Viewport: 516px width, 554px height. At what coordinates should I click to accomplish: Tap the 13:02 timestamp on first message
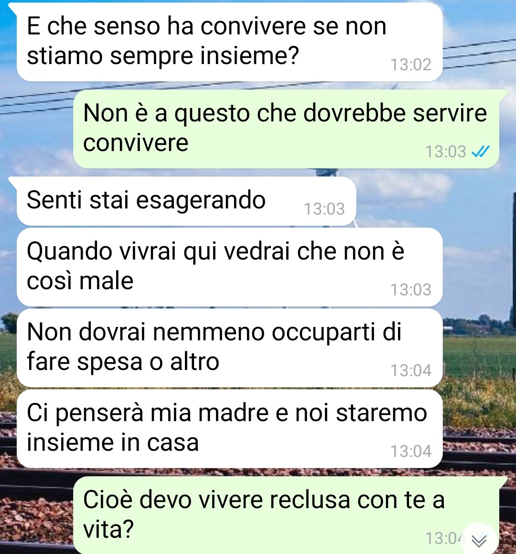click(x=411, y=65)
